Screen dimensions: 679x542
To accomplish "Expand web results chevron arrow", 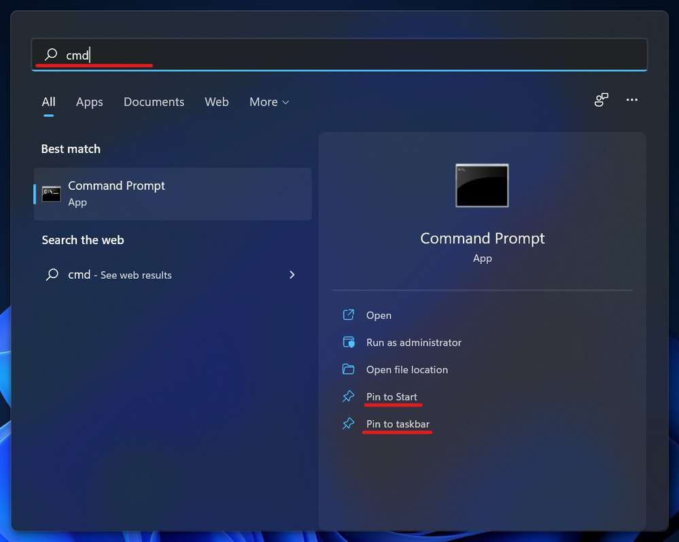I will [292, 275].
